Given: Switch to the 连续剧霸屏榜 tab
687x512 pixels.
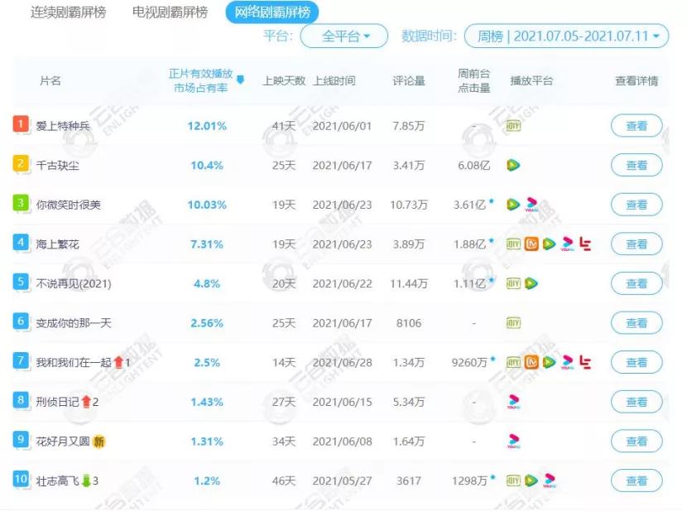Looking at the screenshot, I should click(x=69, y=12).
